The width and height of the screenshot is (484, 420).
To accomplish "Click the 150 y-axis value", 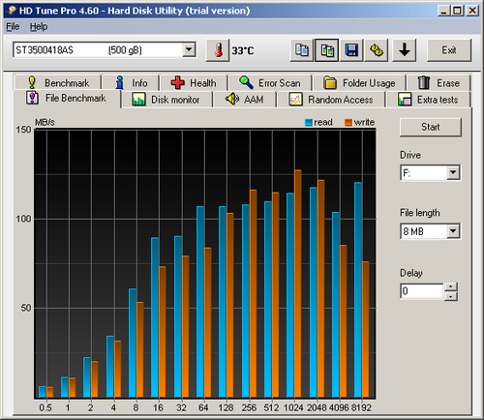I will coord(23,130).
